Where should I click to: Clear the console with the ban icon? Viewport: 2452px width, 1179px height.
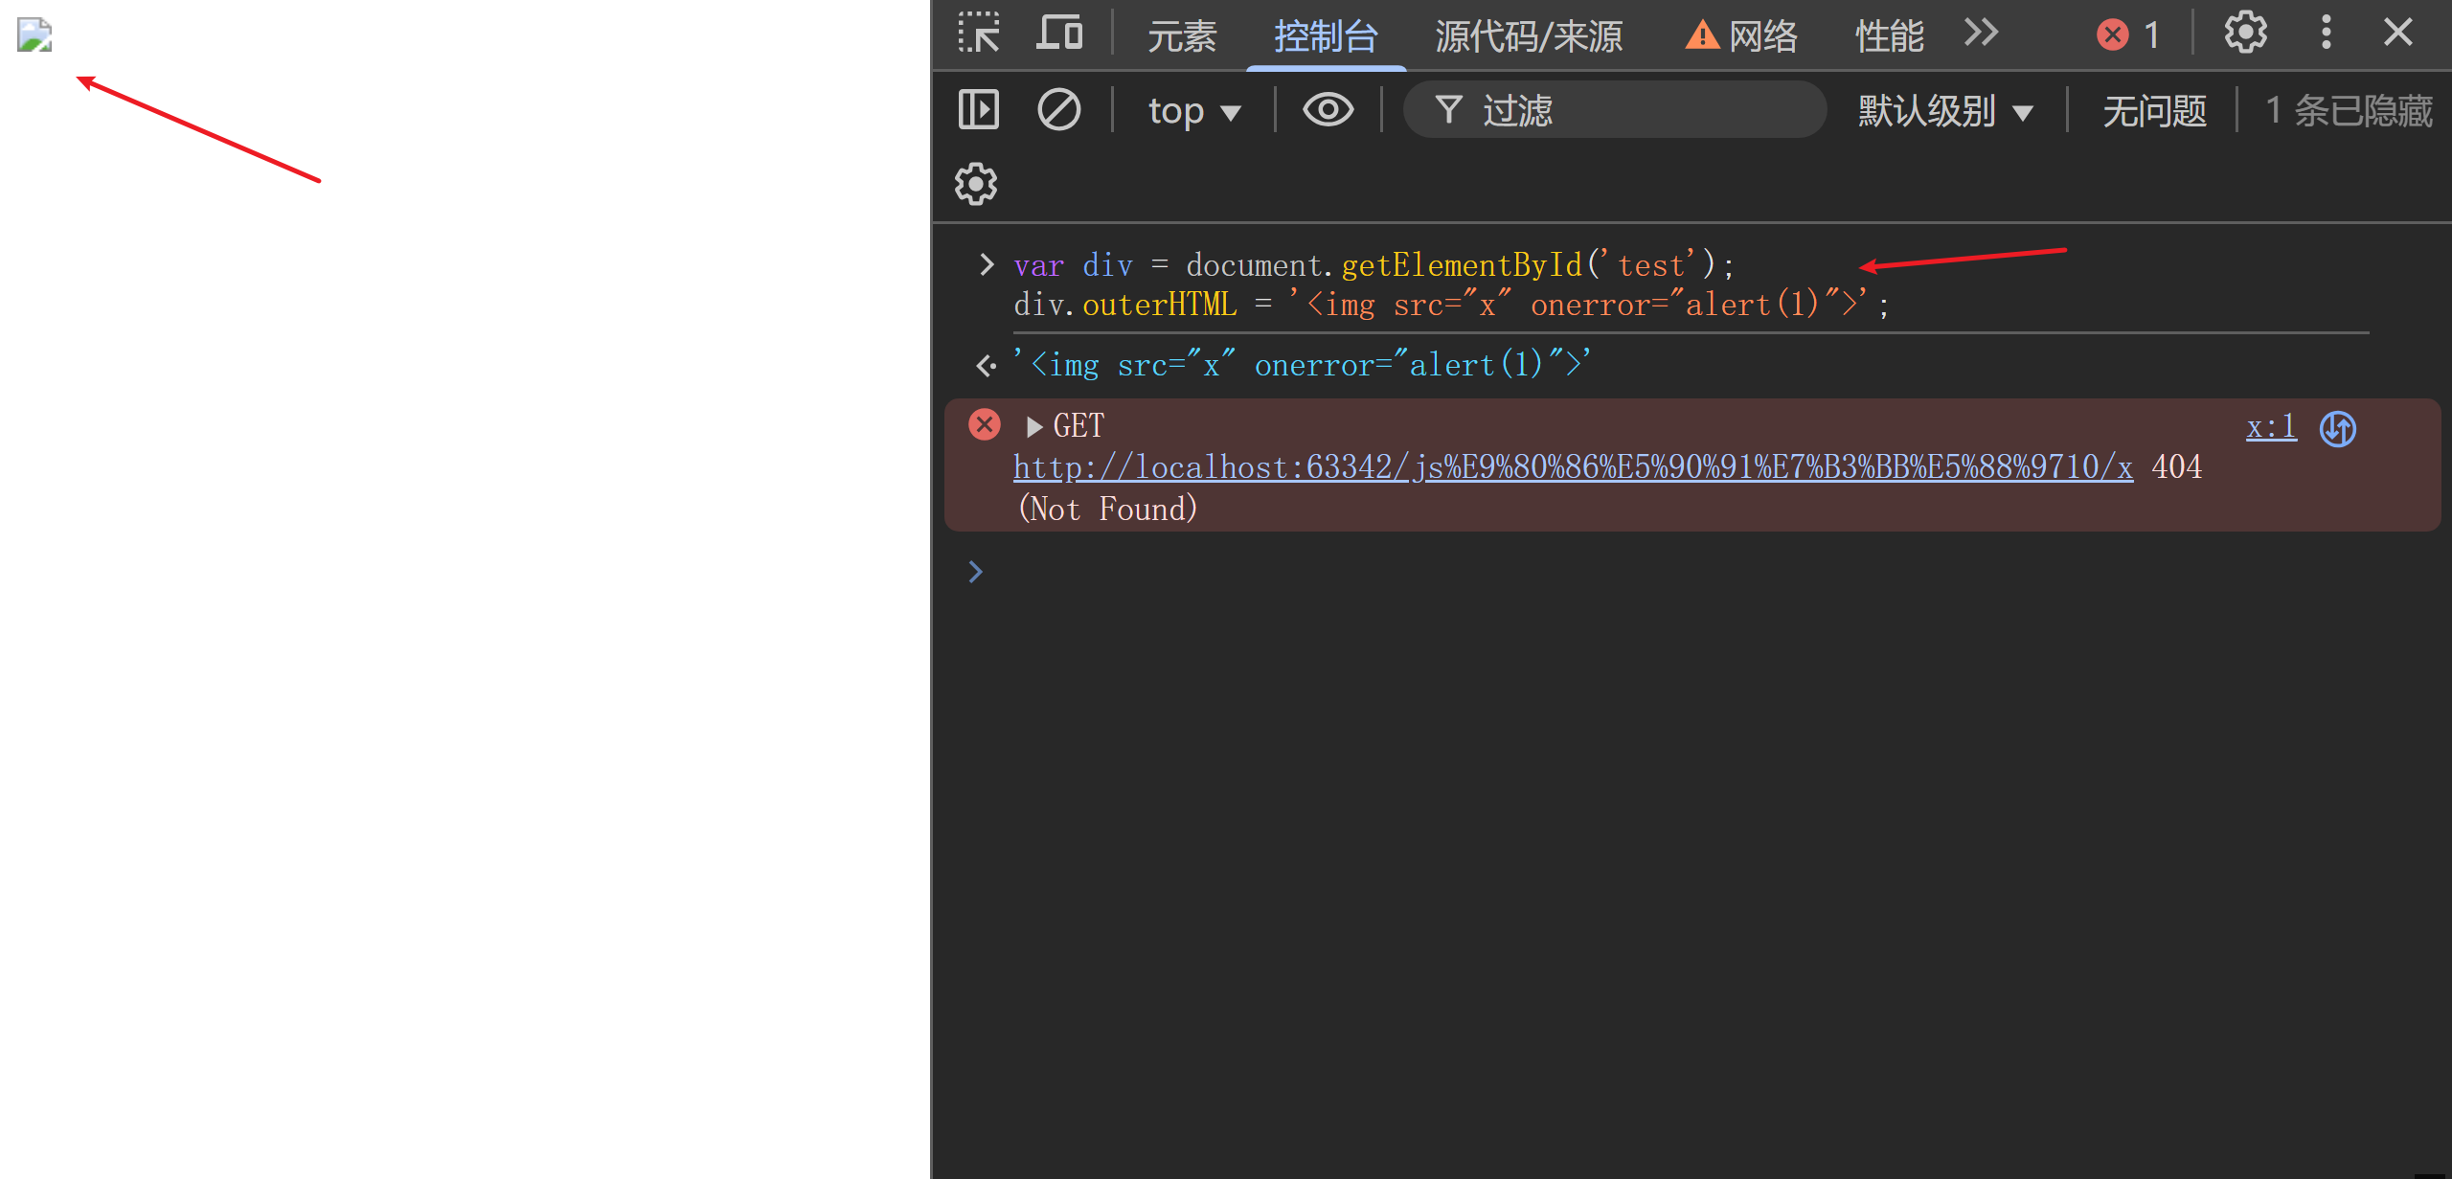click(x=1059, y=109)
